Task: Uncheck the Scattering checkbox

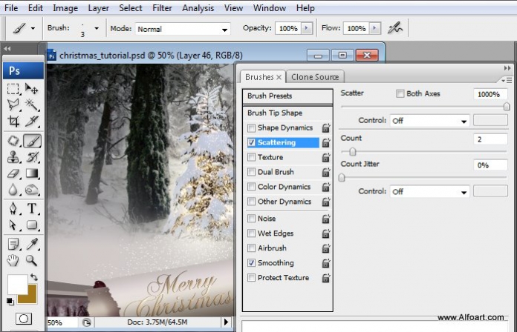Action: coord(251,142)
